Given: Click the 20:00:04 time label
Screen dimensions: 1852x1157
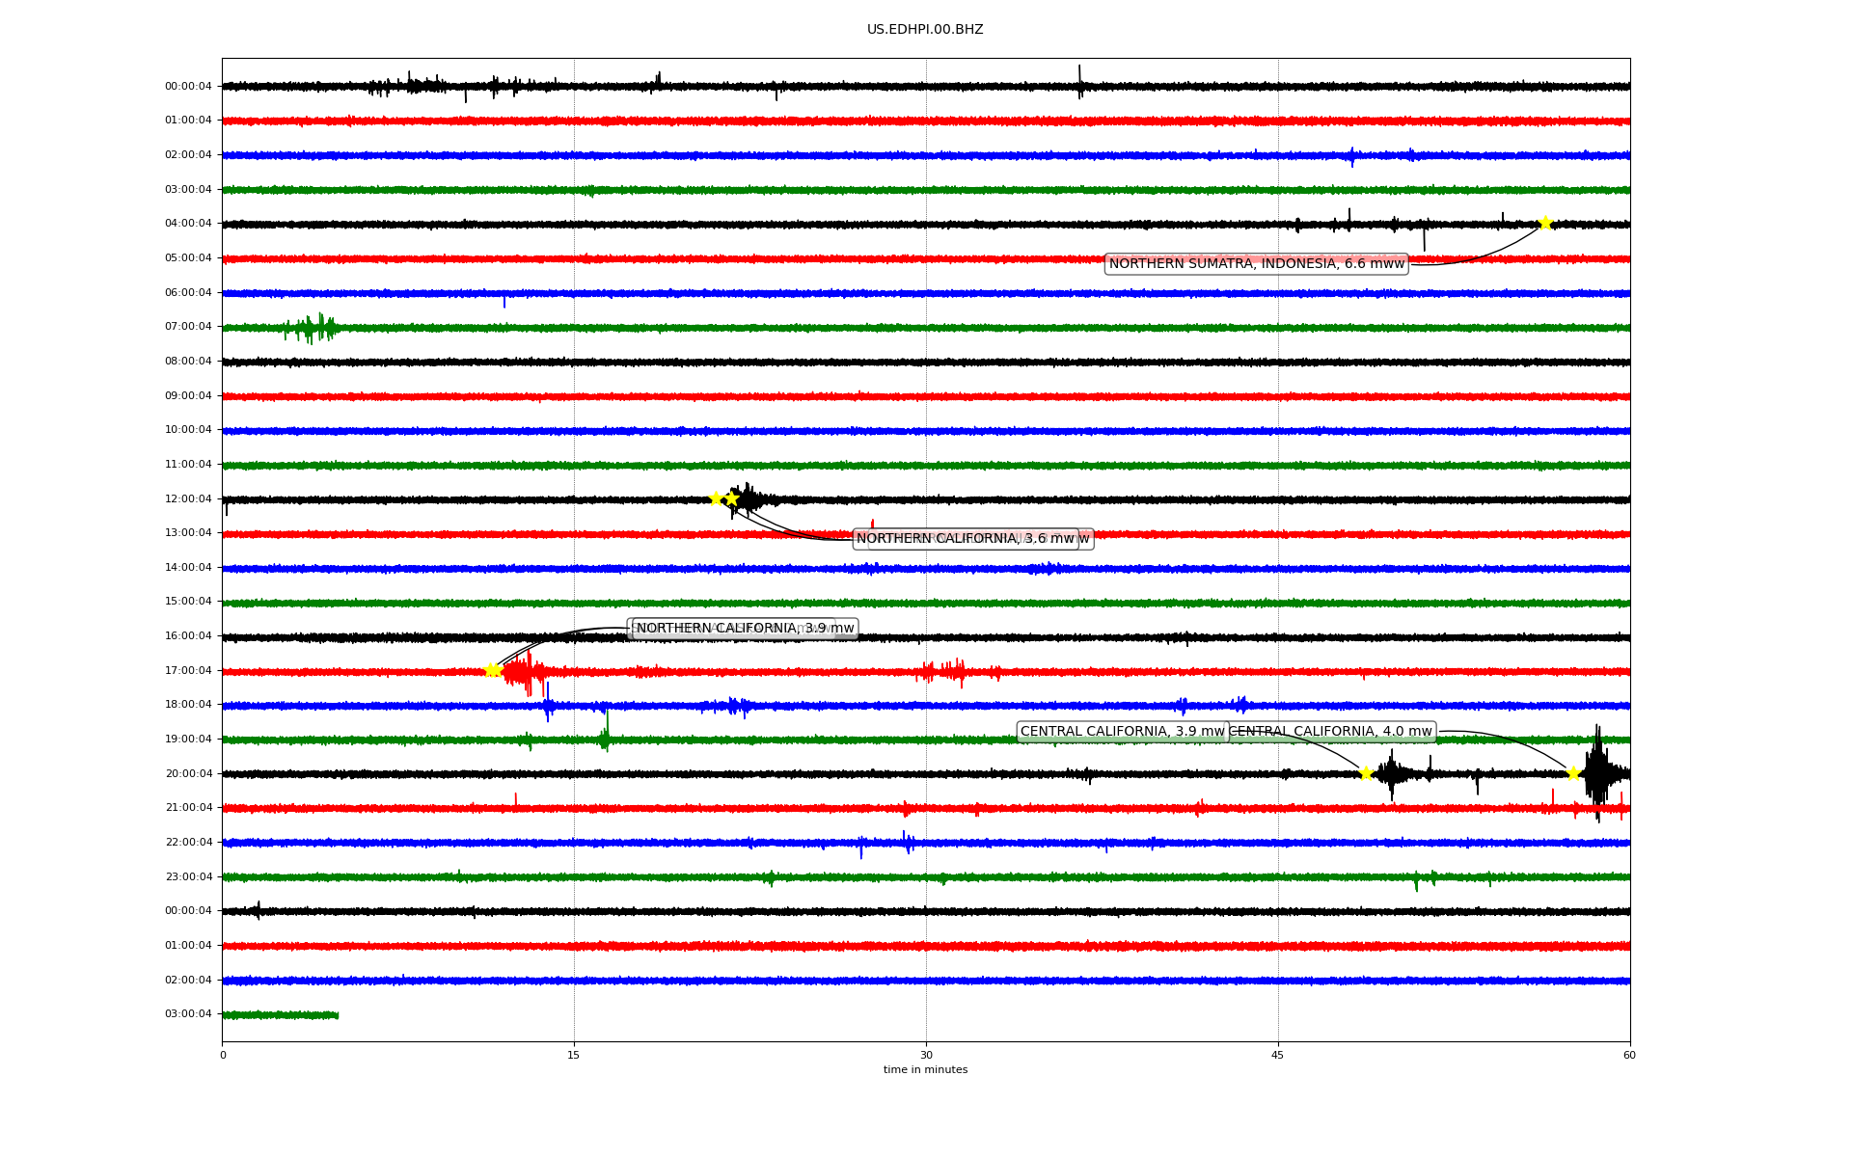Looking at the screenshot, I should 188,773.
